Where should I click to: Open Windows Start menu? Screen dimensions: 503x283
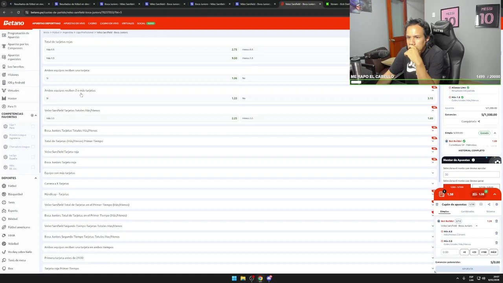click(x=234, y=278)
